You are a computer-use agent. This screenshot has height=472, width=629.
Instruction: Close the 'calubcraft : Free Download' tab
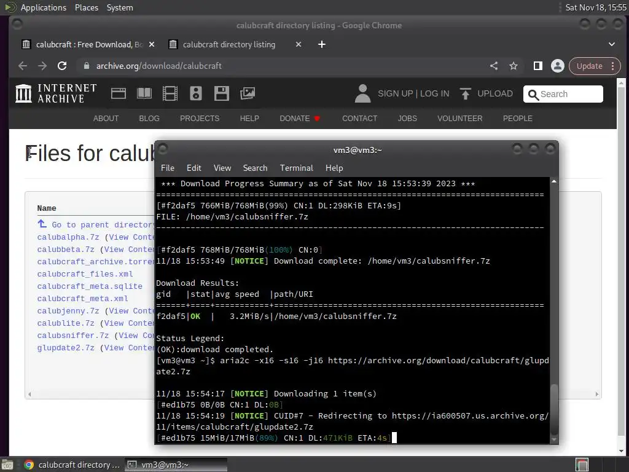[x=152, y=44]
